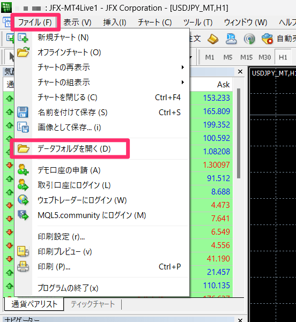Image resolution: width=296 pixels, height=322 pixels.
Task: Click Ask price 153.233
Action: click(216, 98)
